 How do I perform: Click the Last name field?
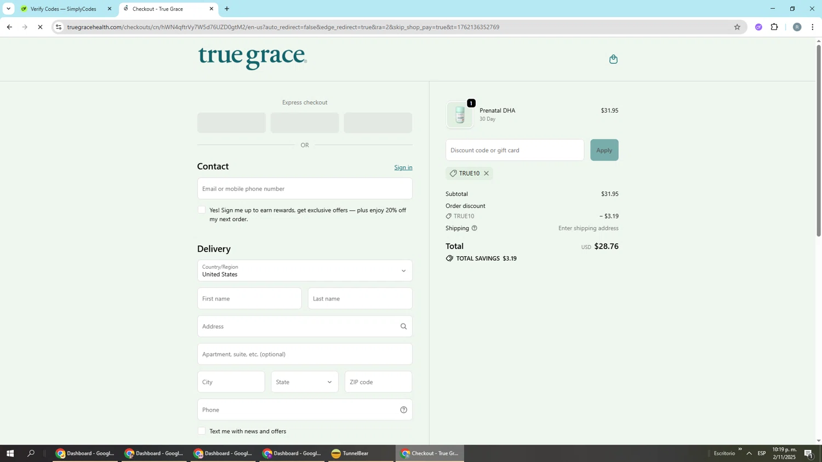click(x=360, y=299)
